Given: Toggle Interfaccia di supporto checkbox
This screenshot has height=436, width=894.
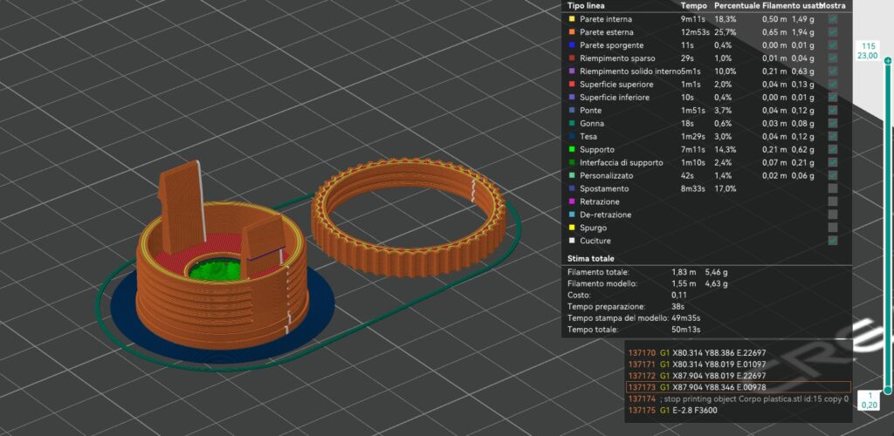Looking at the screenshot, I should [832, 163].
